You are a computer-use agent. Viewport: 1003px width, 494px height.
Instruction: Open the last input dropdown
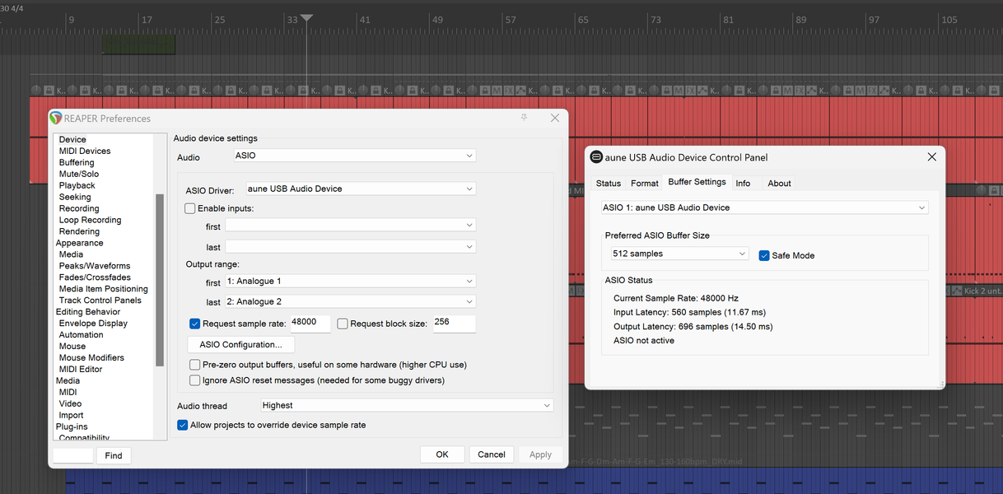pos(351,246)
